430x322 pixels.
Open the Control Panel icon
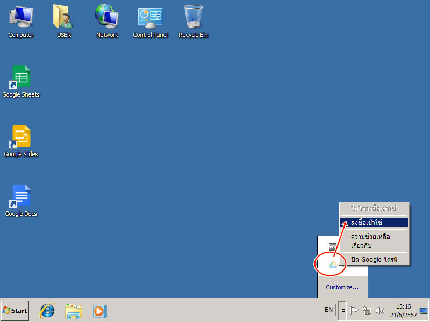[150, 21]
